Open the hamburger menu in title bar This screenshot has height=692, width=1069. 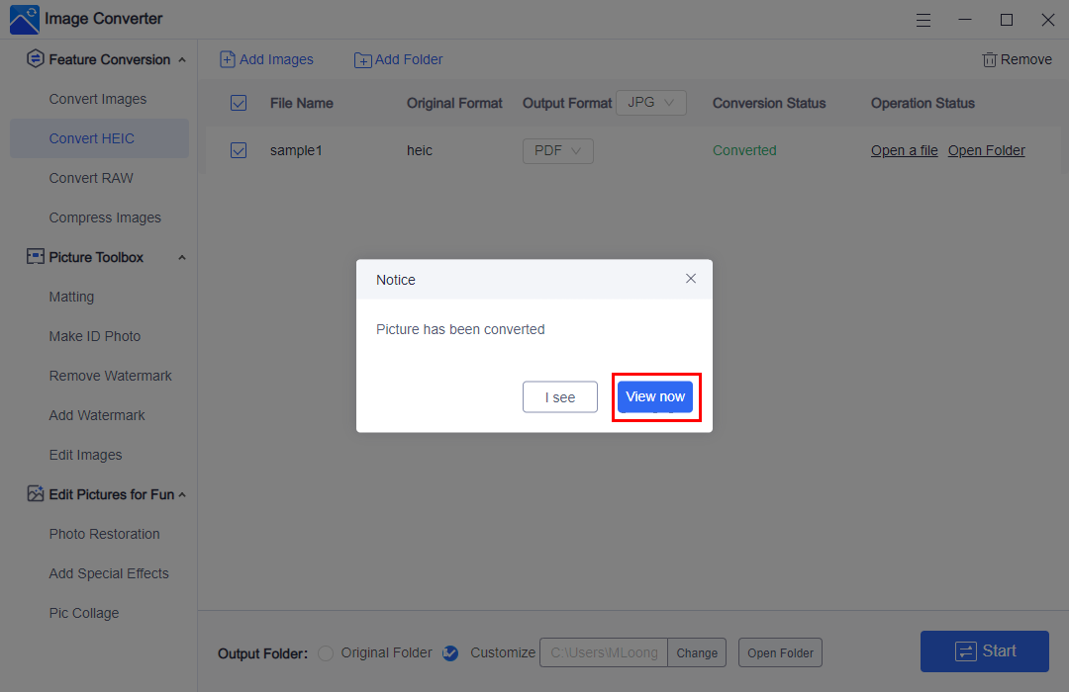click(923, 21)
